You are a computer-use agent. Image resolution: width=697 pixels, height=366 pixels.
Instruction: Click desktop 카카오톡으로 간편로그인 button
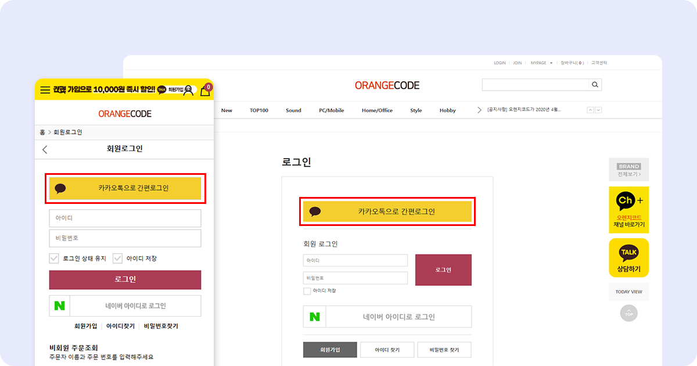coord(387,211)
